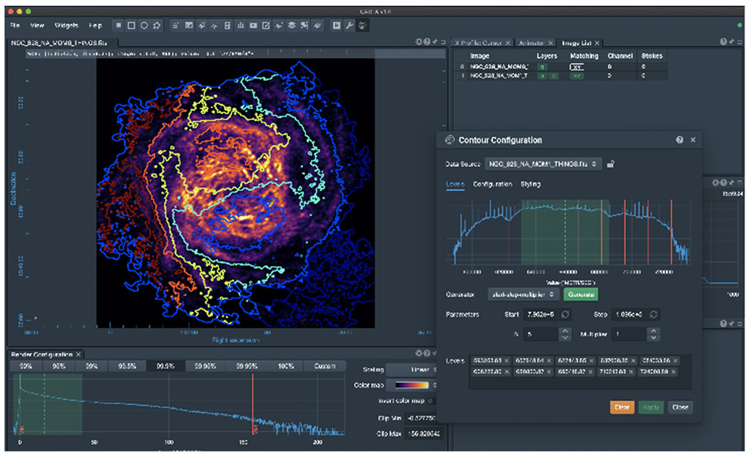Switch to the Styling tab
This screenshot has width=756, height=460.
[x=530, y=184]
